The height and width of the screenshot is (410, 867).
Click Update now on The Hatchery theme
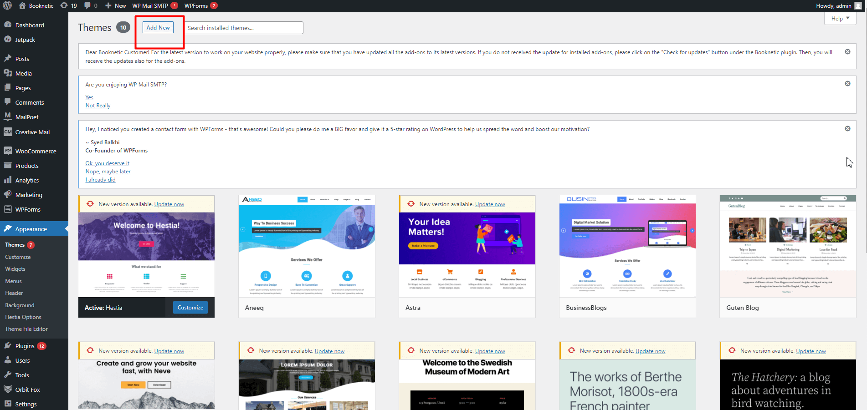coord(811,351)
